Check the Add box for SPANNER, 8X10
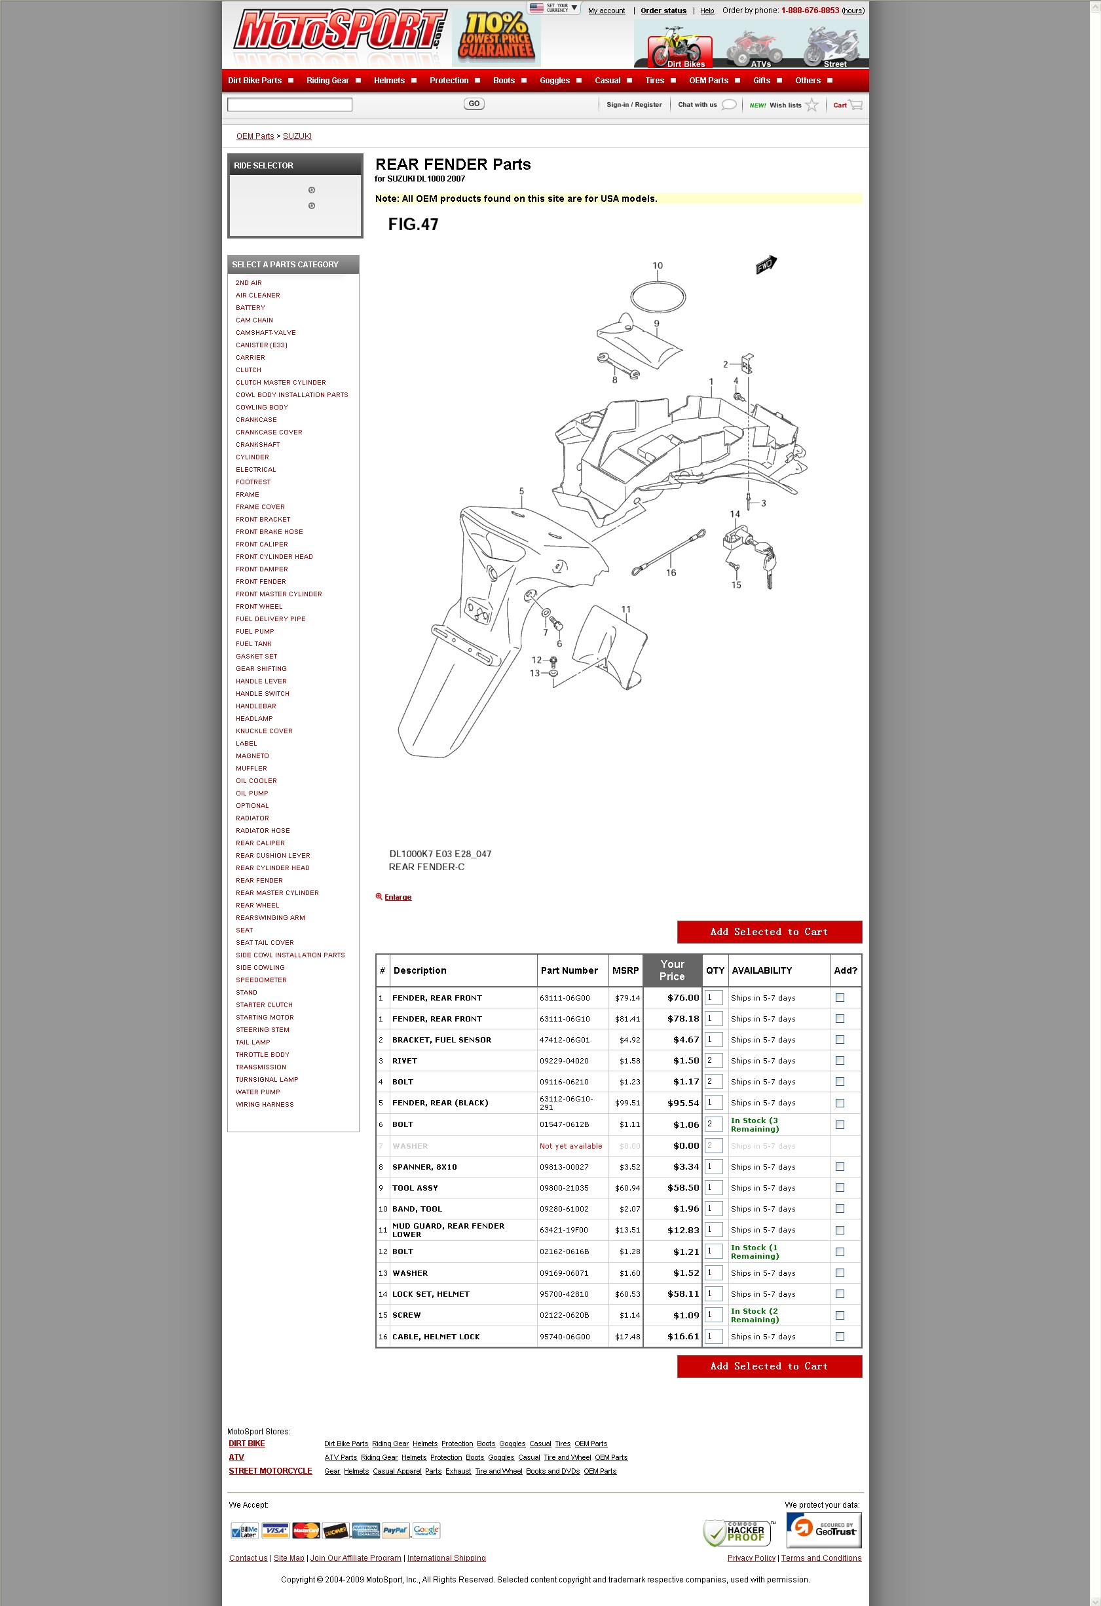1101x1606 pixels. [x=840, y=1167]
